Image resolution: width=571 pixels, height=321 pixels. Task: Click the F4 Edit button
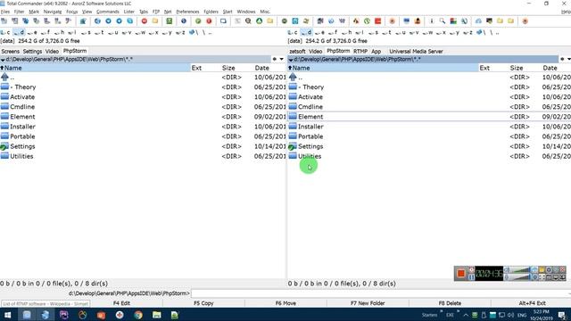click(121, 303)
